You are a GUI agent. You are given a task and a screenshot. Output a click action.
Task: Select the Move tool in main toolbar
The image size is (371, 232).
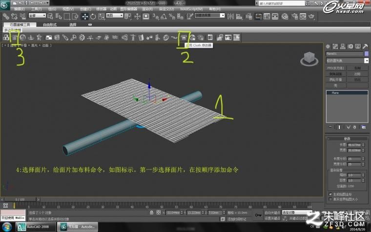point(85,16)
